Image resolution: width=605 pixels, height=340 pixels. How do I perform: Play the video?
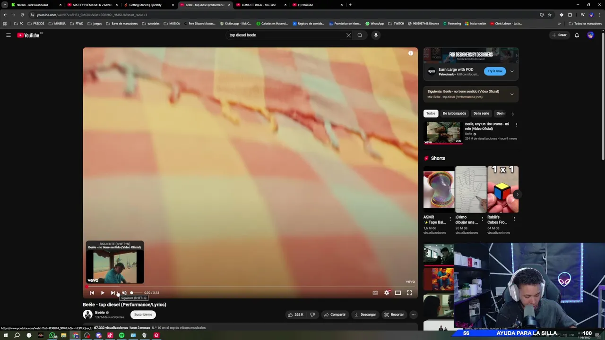pos(103,293)
